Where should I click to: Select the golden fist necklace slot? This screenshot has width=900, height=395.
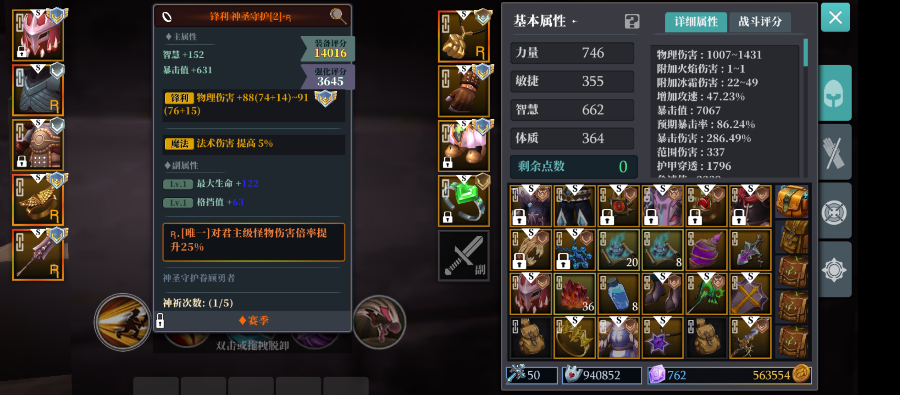(x=464, y=36)
